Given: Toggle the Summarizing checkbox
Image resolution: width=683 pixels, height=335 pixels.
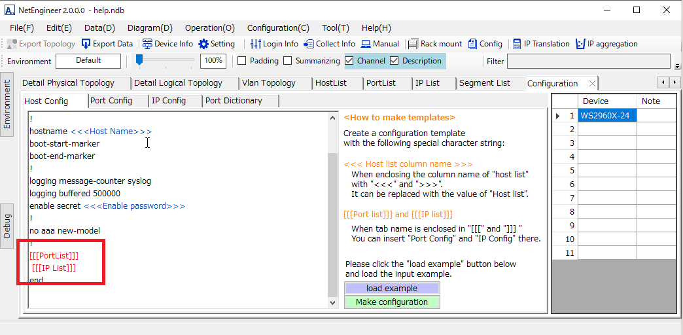Looking at the screenshot, I should tap(287, 61).
